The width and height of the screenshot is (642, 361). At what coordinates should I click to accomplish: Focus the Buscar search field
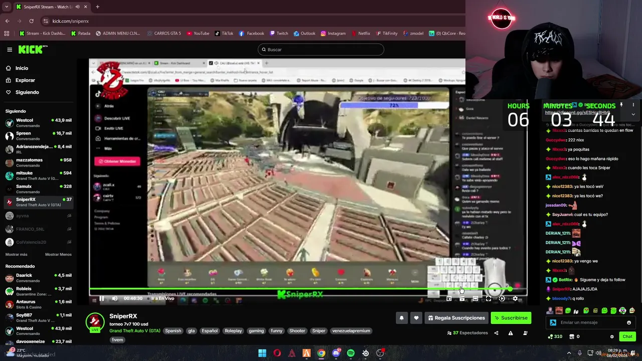[x=321, y=50]
